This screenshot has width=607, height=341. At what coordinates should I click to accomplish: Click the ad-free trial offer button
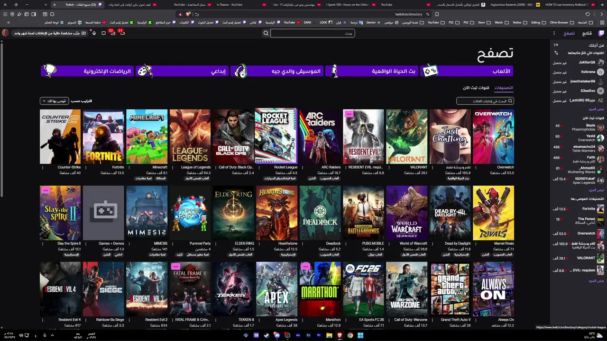50,33
